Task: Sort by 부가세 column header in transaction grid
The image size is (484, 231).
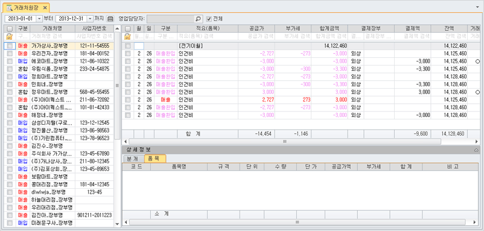Action: click(293, 29)
